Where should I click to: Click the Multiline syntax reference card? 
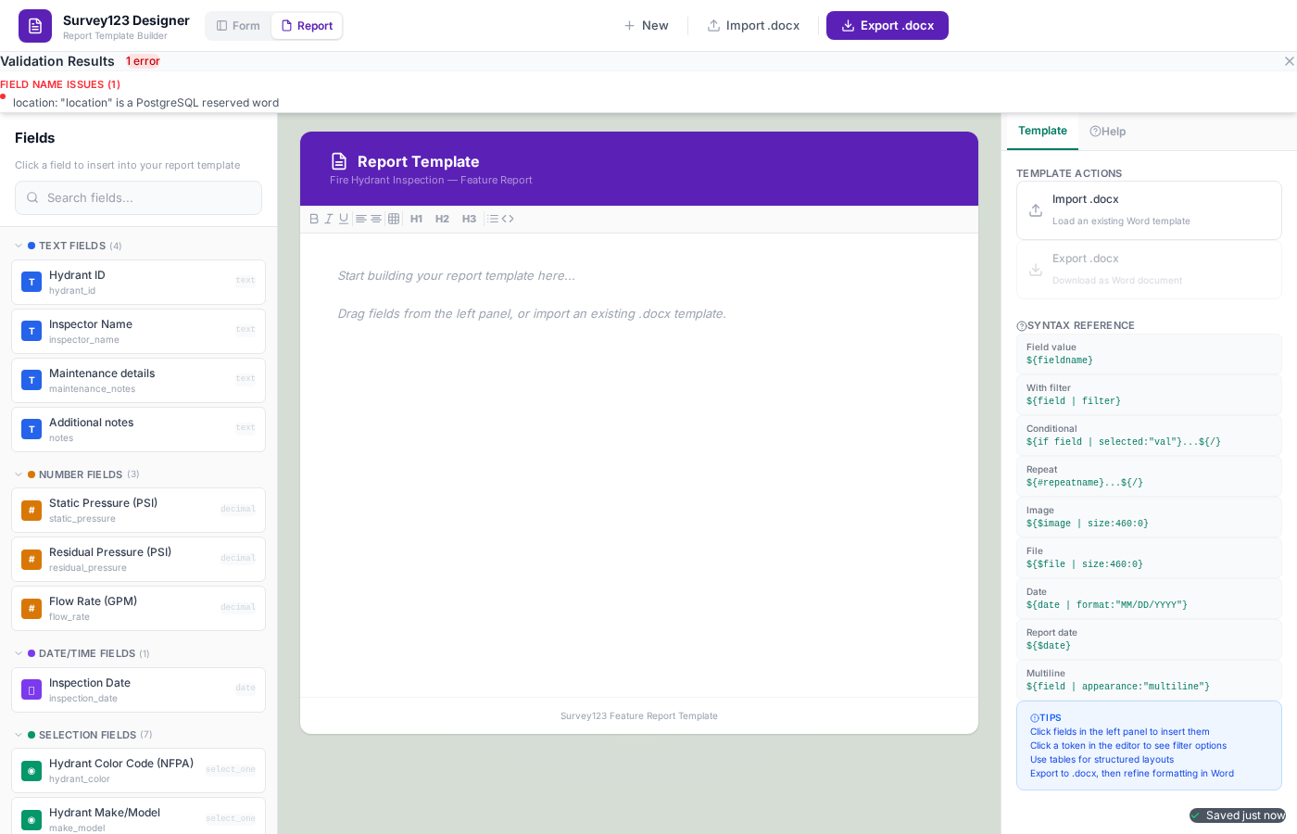pyautogui.click(x=1149, y=680)
